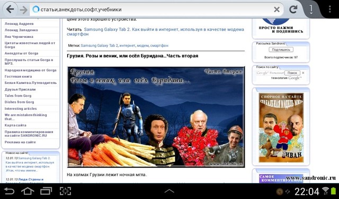Reload the page with refresh icon
This screenshot has height=199, width=339.
(293, 10)
